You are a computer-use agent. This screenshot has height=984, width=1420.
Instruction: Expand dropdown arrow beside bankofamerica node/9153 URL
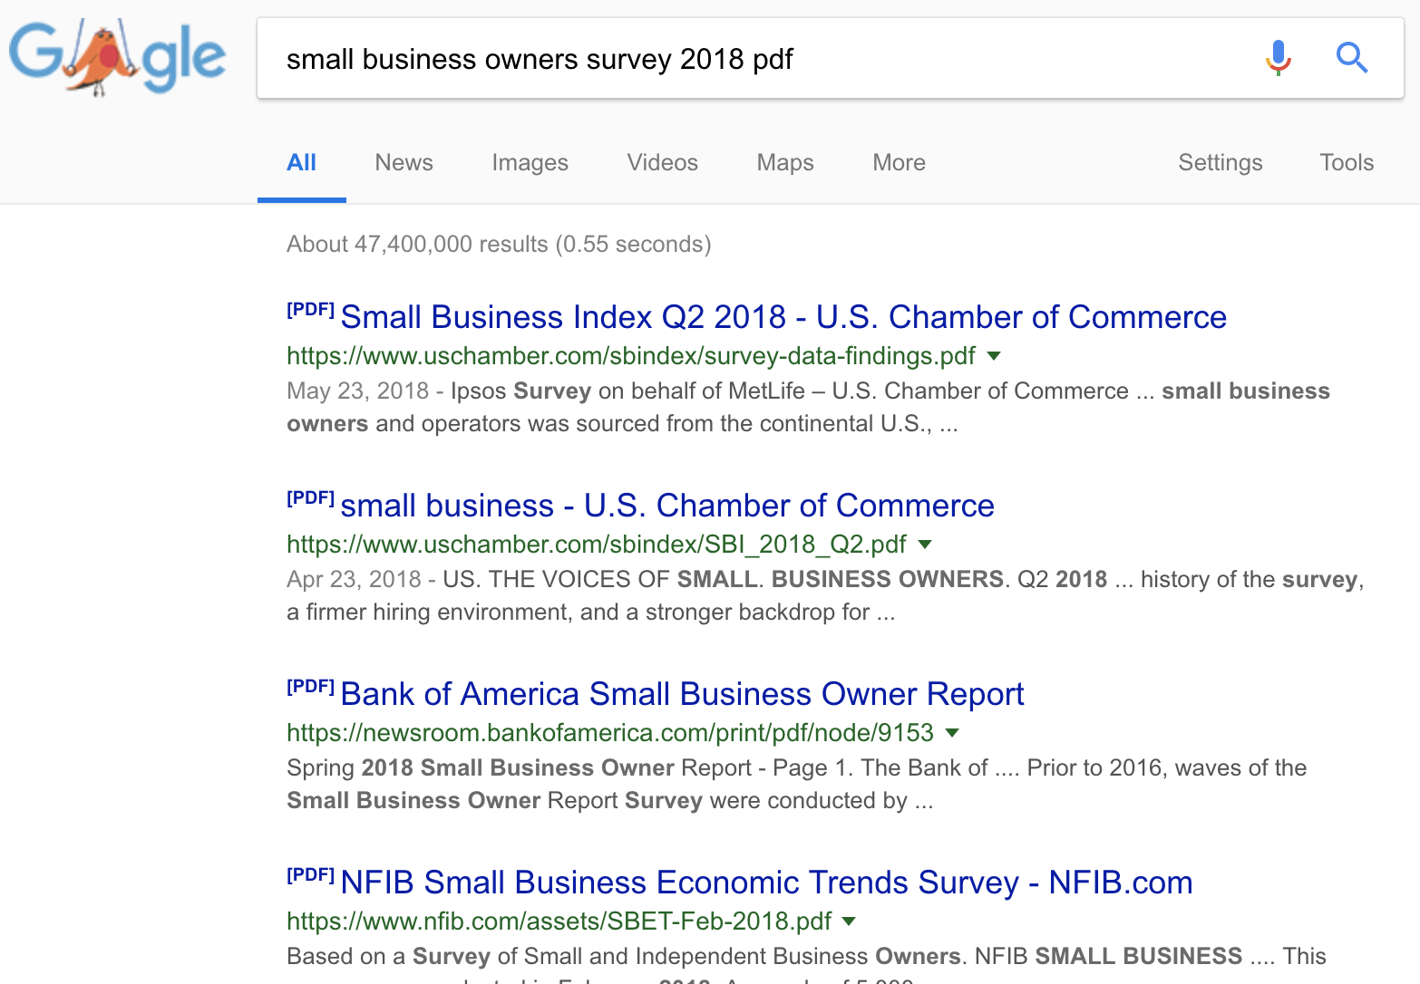952,733
